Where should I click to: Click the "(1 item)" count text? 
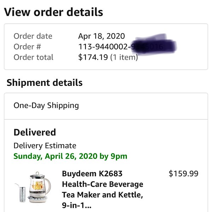[x=124, y=57]
